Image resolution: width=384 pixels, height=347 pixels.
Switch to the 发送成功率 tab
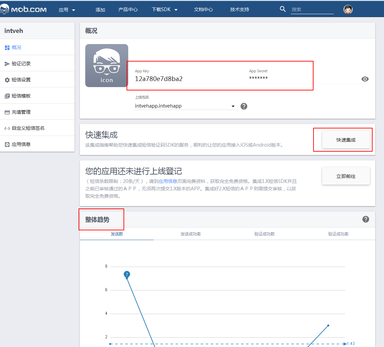(x=191, y=234)
